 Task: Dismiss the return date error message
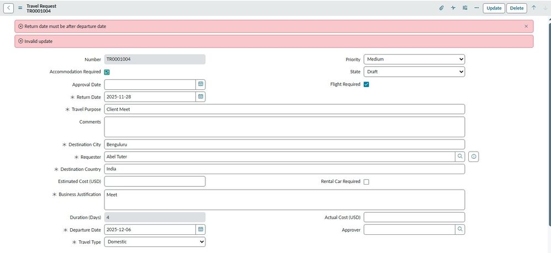[526, 26]
